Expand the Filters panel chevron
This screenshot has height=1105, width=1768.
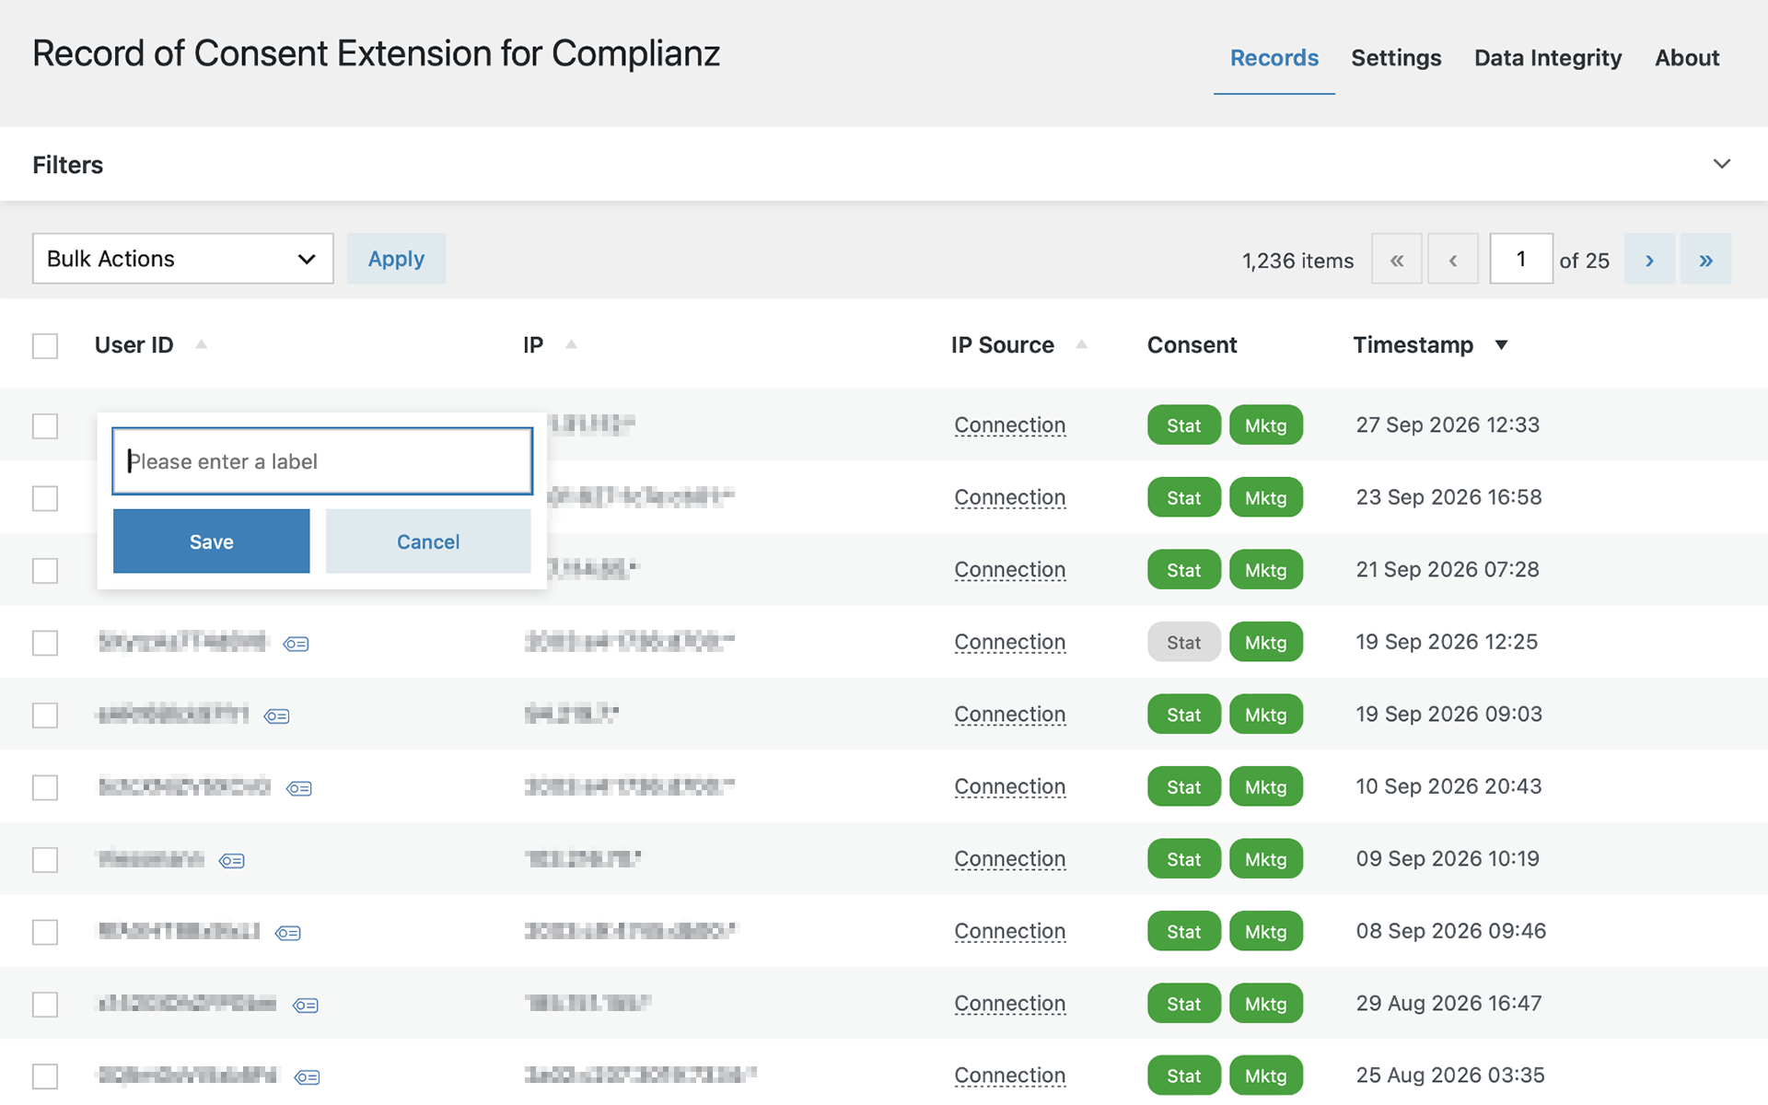pyautogui.click(x=1721, y=164)
